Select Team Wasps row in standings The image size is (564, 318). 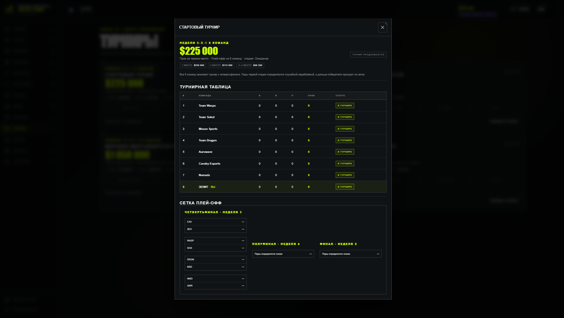(x=283, y=106)
